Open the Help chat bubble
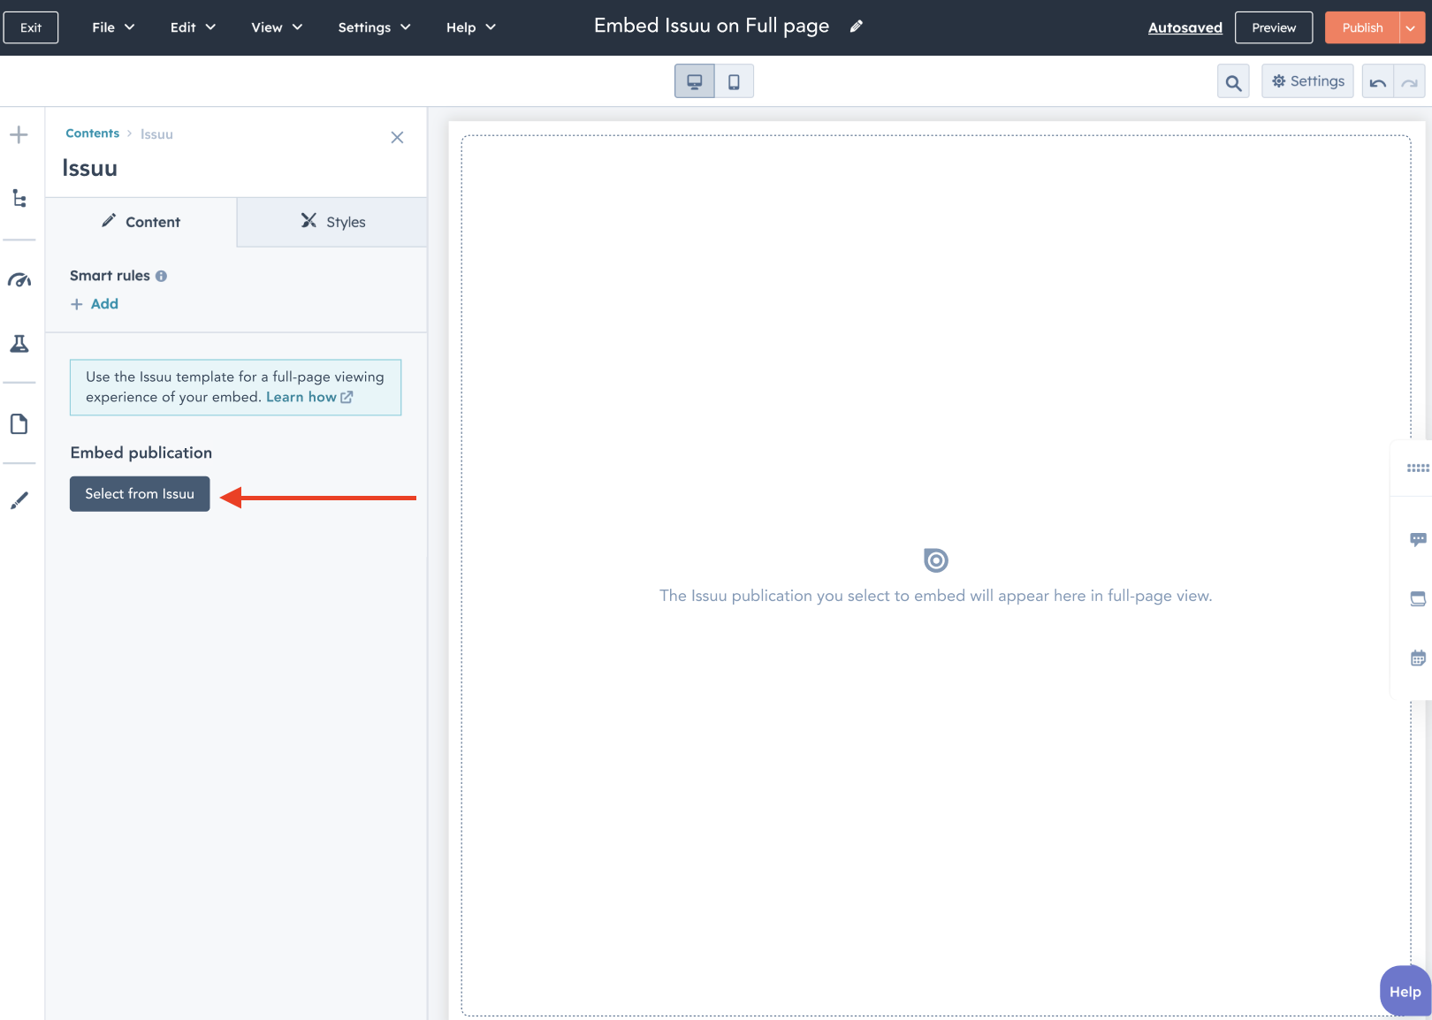 [1405, 991]
